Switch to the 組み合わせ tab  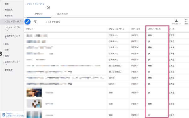(x=62, y=14)
